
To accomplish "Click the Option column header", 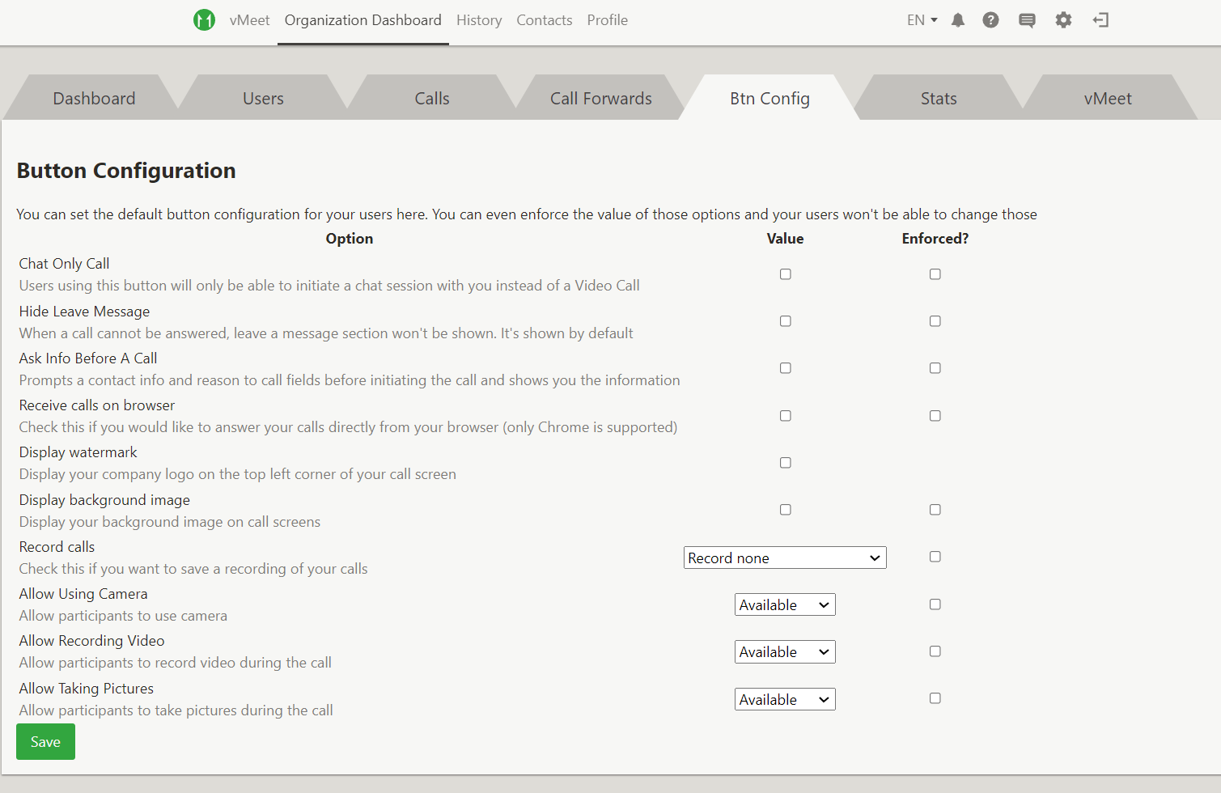I will pyautogui.click(x=350, y=239).
